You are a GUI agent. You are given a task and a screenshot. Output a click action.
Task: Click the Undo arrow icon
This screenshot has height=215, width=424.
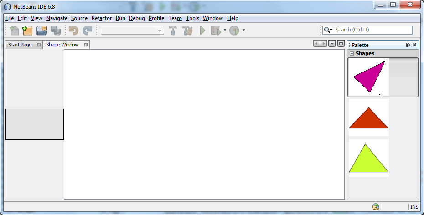(x=73, y=30)
